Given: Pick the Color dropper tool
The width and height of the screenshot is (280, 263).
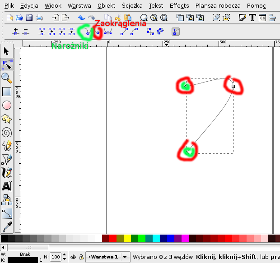Looking at the screenshot, I should (x=7, y=226).
